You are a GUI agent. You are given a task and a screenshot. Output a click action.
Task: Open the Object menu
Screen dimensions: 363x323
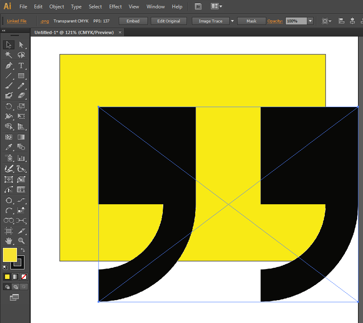(x=56, y=7)
